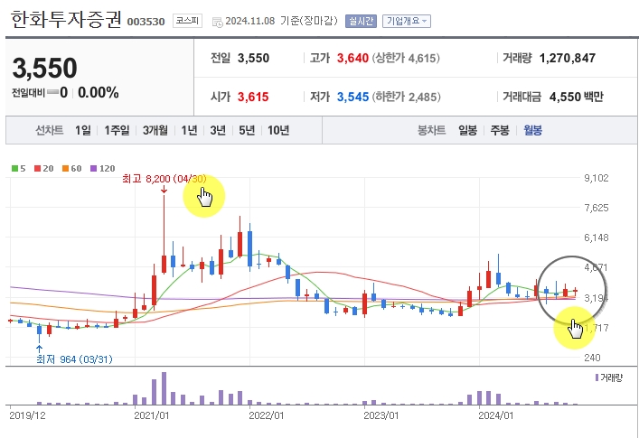Screen dimensions: 639x438
Task: Click the 7,625 price axis label
Action: click(597, 208)
